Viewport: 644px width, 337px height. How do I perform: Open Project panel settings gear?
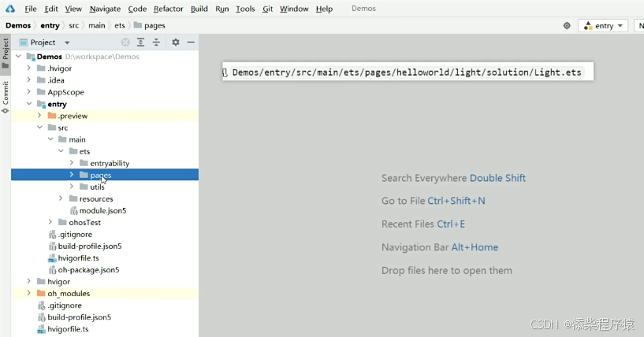(x=175, y=43)
